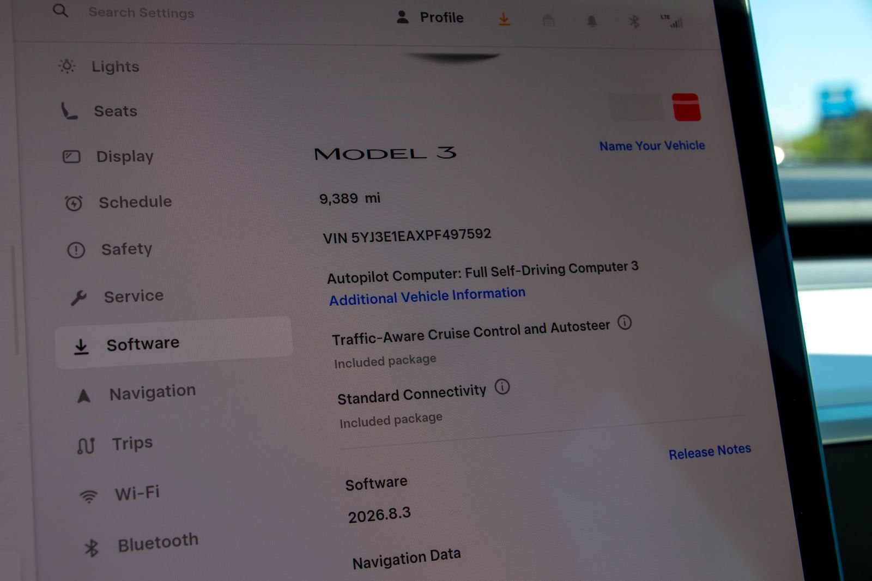Open Service settings

coord(134,296)
